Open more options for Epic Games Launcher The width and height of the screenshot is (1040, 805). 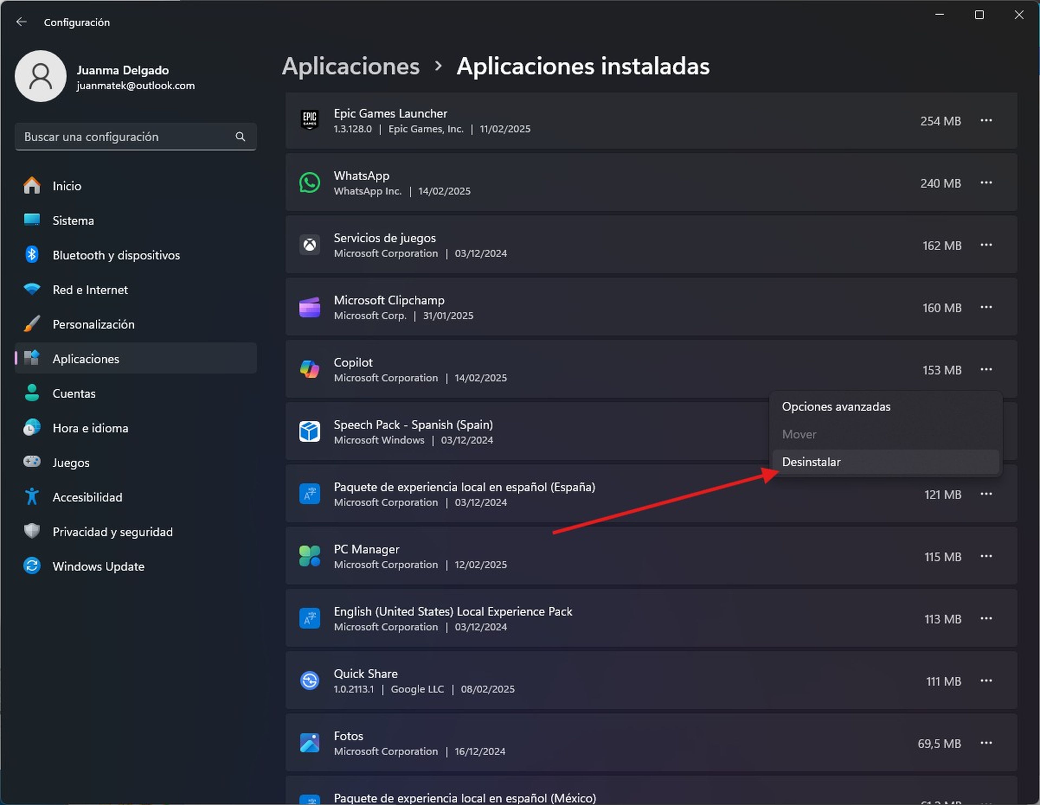click(x=986, y=120)
